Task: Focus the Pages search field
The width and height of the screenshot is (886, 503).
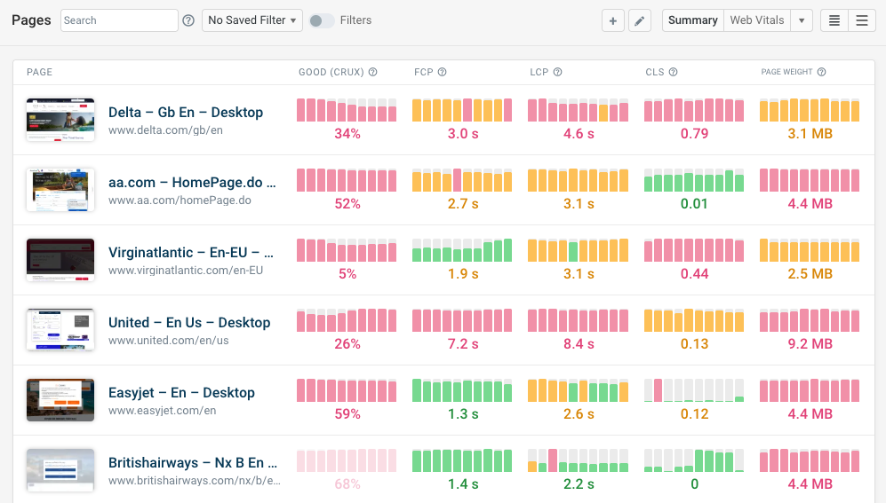Action: click(x=119, y=20)
